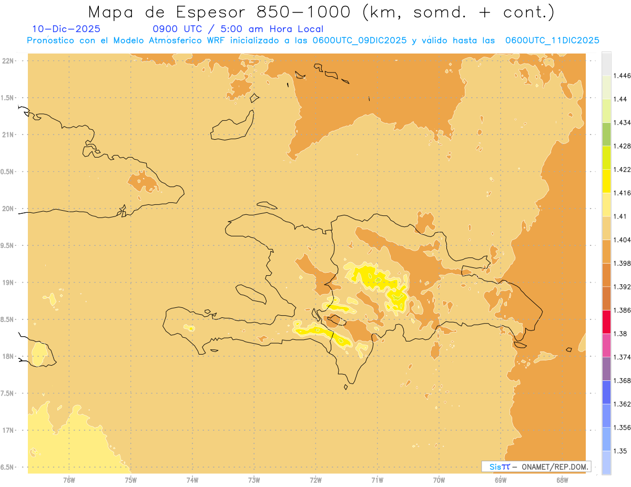Viewport: 631px width, 487px height.
Task: Select the light yellow swatch between 1.41 and 1.416
Action: [606, 204]
